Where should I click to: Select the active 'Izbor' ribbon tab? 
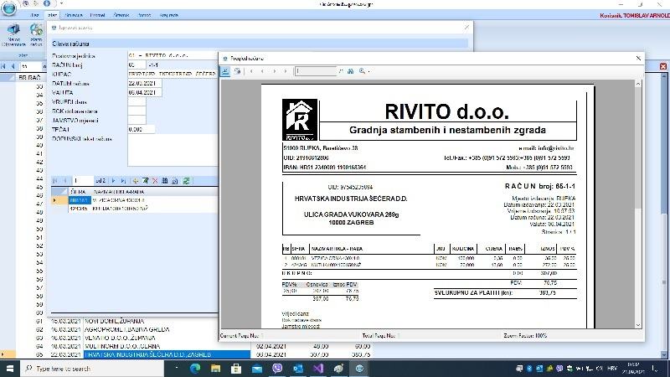click(52, 15)
